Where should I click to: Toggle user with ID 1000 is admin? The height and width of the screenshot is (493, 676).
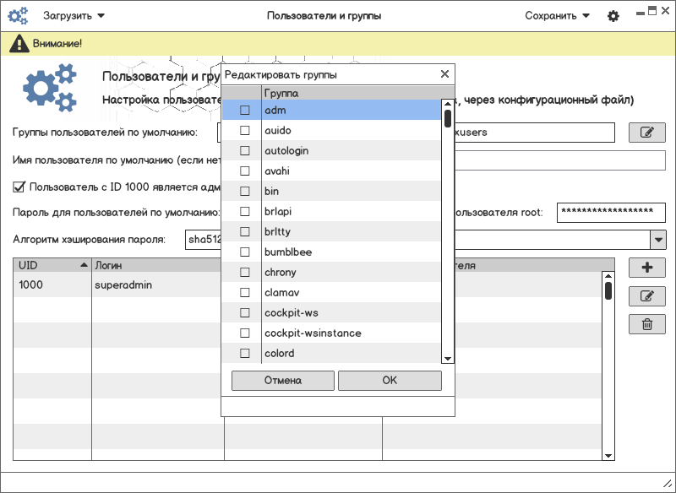(x=19, y=187)
